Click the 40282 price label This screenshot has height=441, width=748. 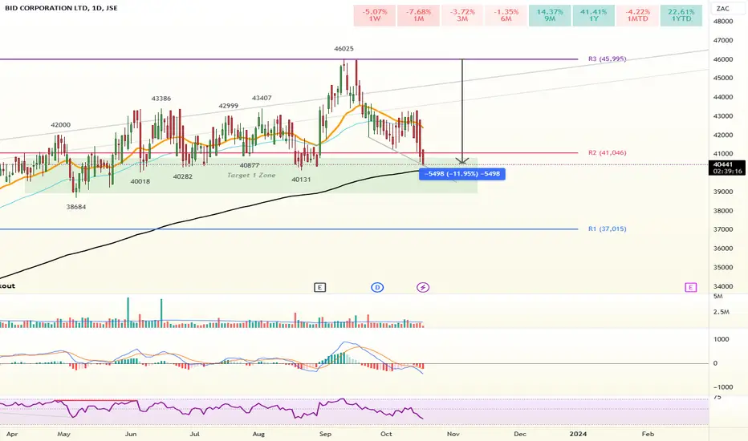[183, 177]
